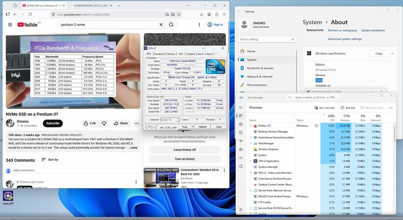Open options menu for Commodore video
403x220 pixels.
[x=224, y=170]
